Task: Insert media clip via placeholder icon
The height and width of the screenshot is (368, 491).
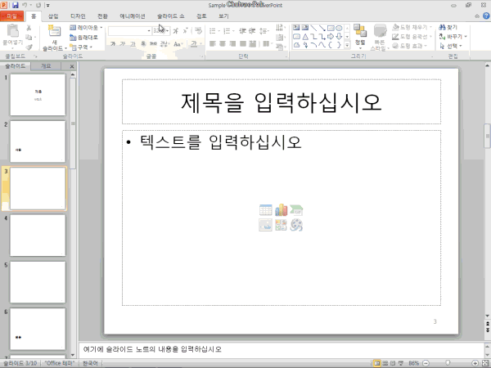Action: coord(296,225)
